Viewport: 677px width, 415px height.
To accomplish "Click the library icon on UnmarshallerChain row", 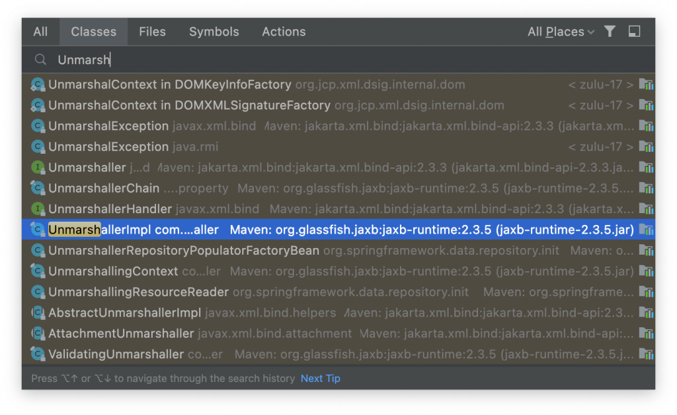I will (646, 189).
